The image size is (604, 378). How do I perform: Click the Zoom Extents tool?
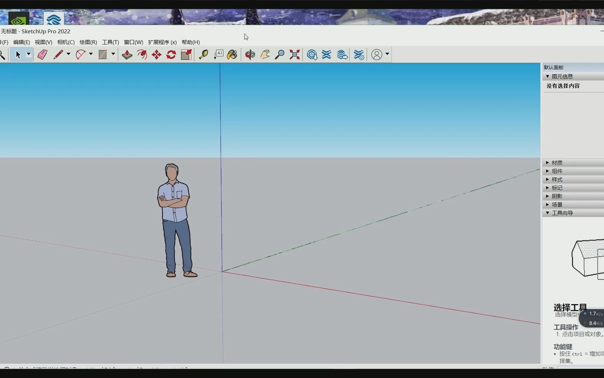point(295,55)
